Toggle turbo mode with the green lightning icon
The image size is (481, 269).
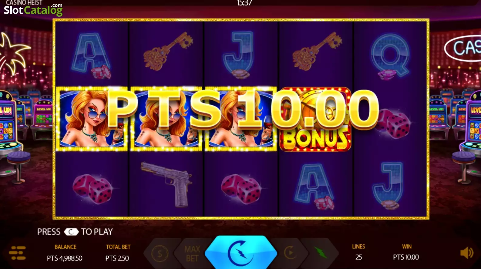tap(321, 253)
